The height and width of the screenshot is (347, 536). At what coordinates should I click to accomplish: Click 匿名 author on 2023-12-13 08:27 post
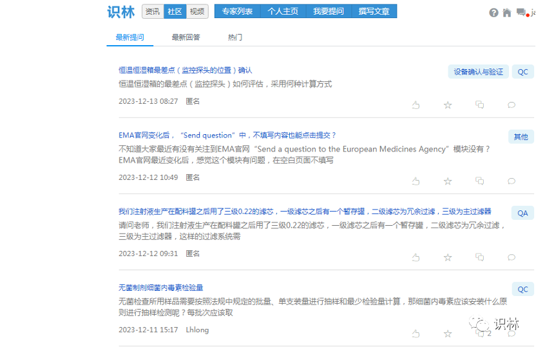click(x=193, y=101)
